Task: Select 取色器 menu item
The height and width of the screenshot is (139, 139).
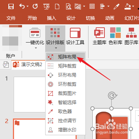Action: 65,112
